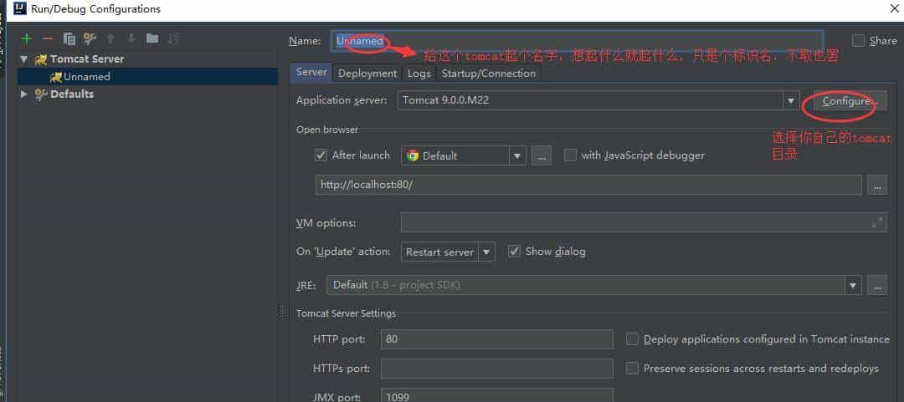This screenshot has width=904, height=402.
Task: Switch to the Deployment tab
Action: tap(367, 74)
